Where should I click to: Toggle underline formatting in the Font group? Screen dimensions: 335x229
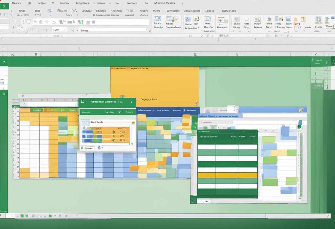(x=40, y=15)
